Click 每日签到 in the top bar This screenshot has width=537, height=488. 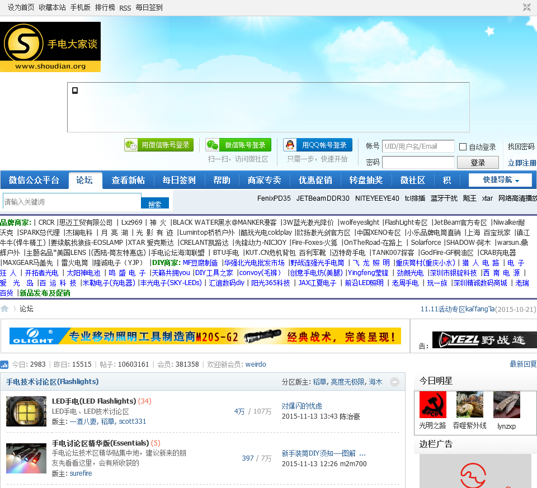coord(149,7)
